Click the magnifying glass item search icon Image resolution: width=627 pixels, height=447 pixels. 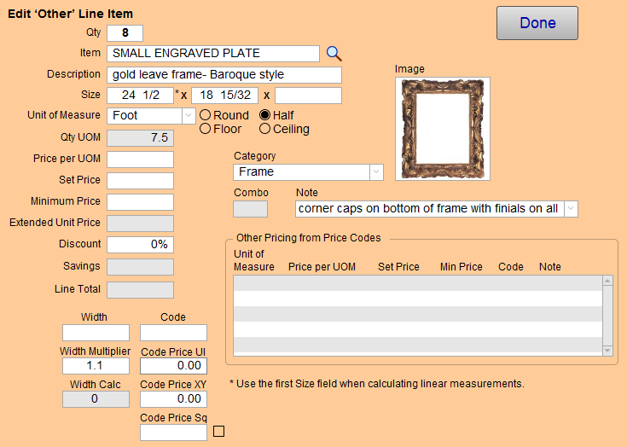(x=334, y=53)
